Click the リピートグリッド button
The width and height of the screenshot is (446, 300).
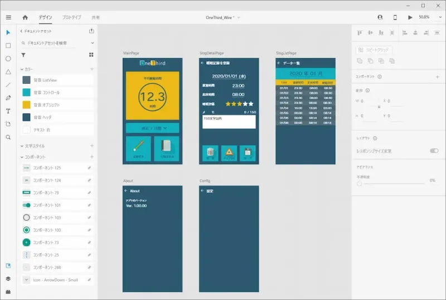(x=374, y=50)
